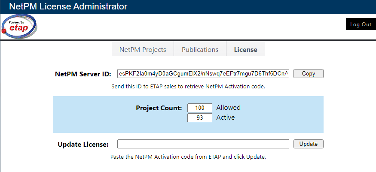Click the NetPM Server ID field
376x172 pixels.
point(203,74)
